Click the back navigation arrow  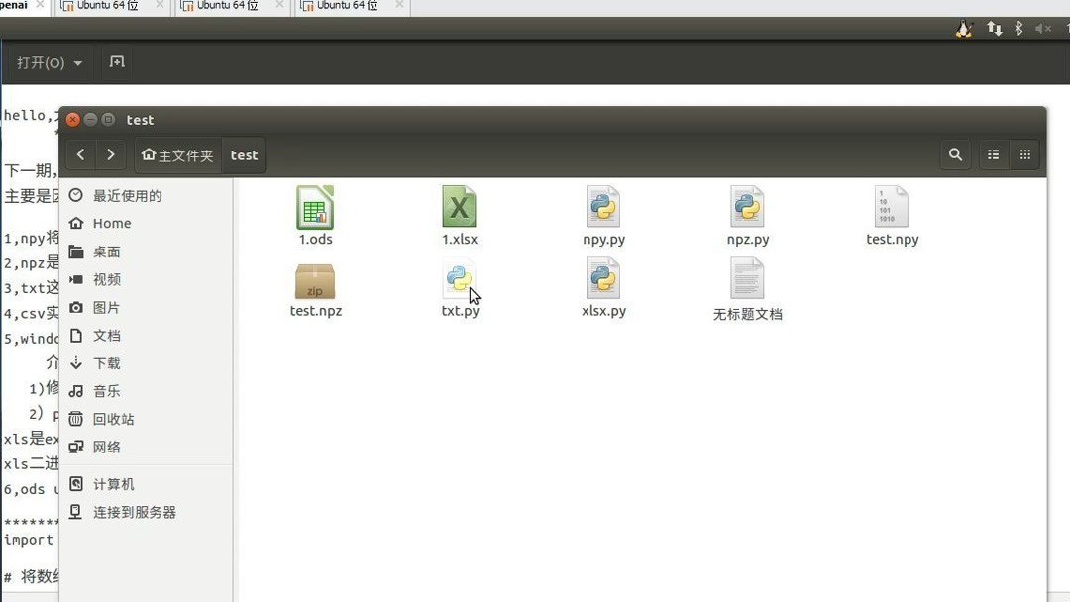click(80, 154)
